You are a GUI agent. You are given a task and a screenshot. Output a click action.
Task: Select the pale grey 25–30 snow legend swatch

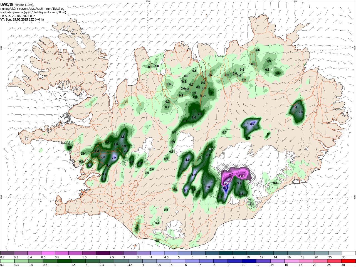pyautogui.click(x=335, y=253)
